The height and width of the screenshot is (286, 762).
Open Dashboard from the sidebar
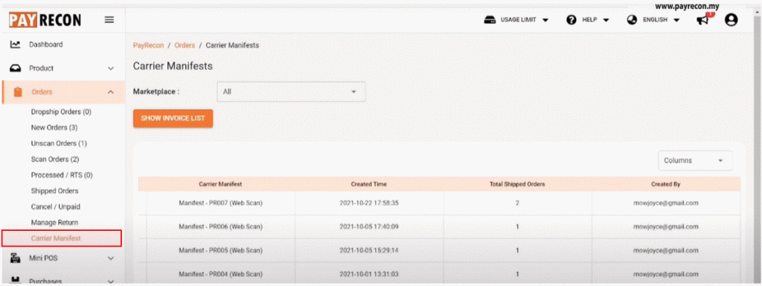(45, 44)
